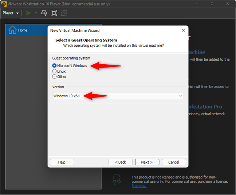Image resolution: width=236 pixels, height=195 pixels.
Task: Click the Help button
Action: (62, 162)
